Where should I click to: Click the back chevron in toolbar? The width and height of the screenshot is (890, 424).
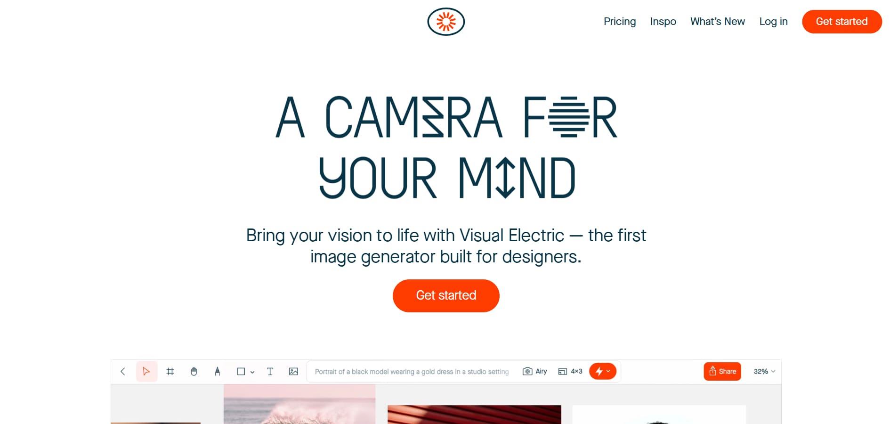pyautogui.click(x=123, y=371)
